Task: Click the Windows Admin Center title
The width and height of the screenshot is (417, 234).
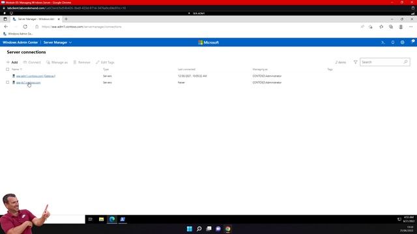Action: tap(20, 42)
